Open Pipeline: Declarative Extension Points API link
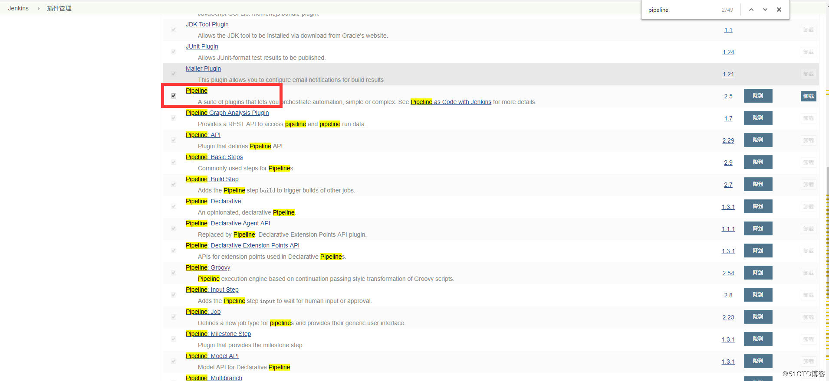Screen dimensions: 829x381 click(243, 245)
